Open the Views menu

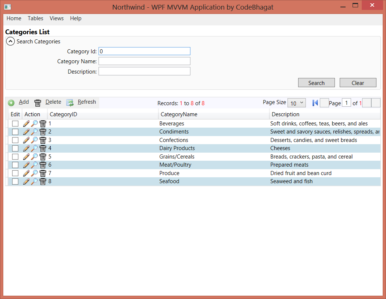57,18
